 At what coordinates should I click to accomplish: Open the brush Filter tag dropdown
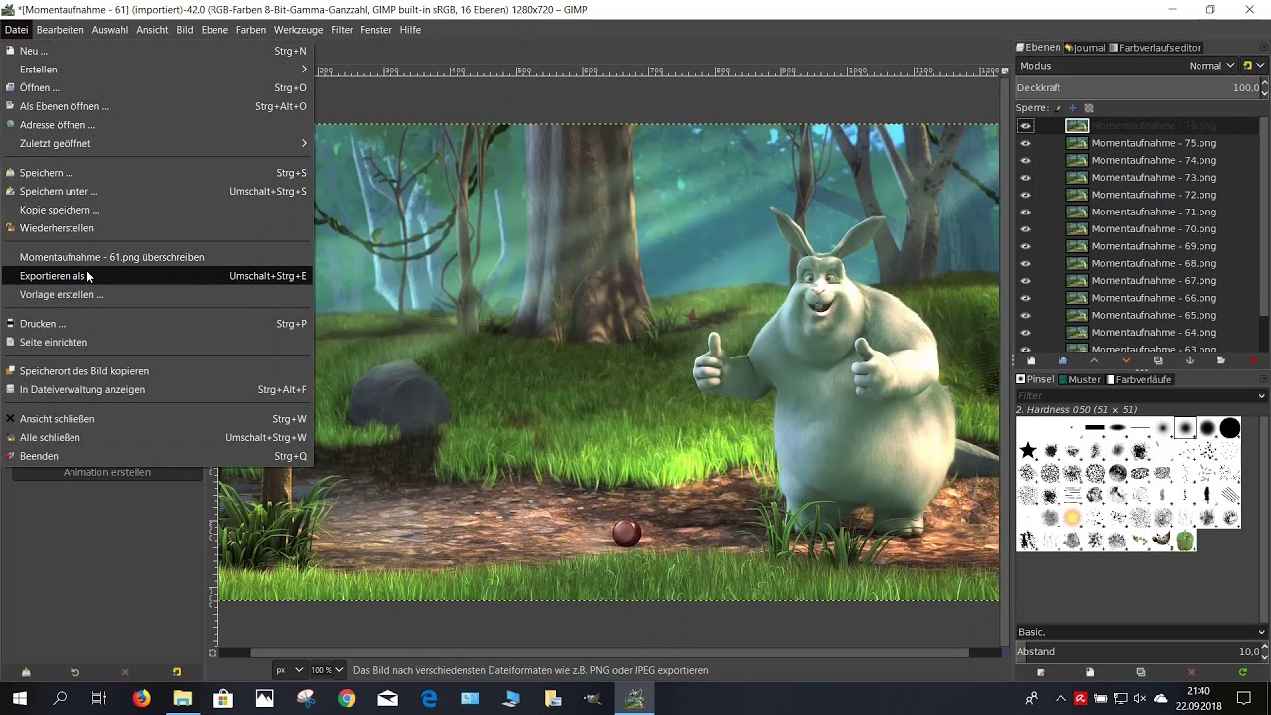pyautogui.click(x=1262, y=396)
